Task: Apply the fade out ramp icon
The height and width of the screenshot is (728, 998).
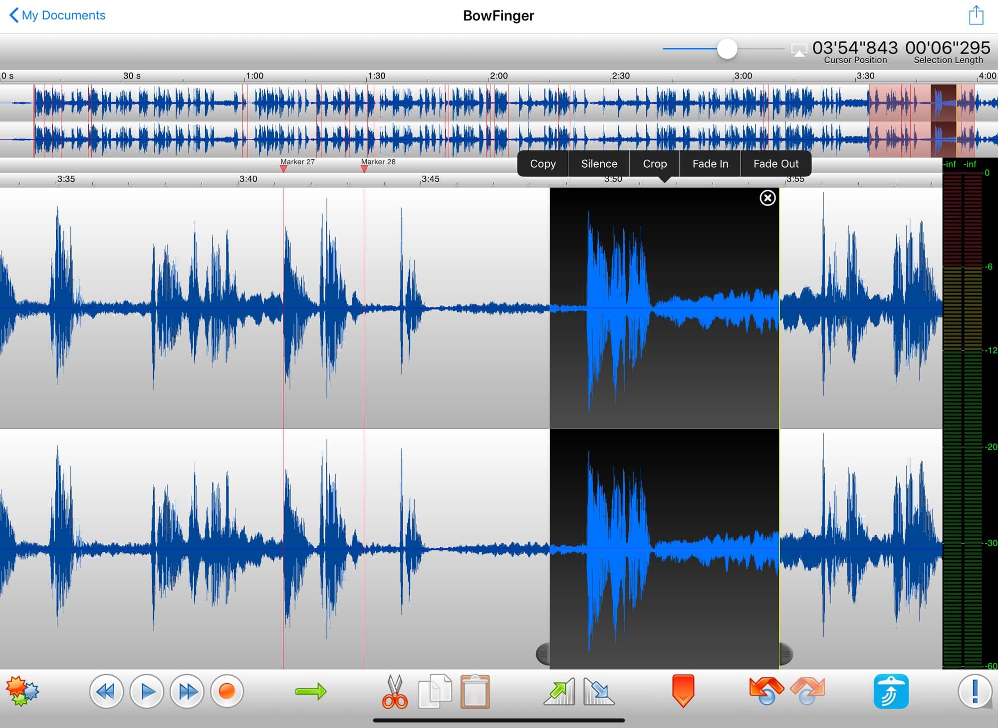Action: [x=599, y=692]
